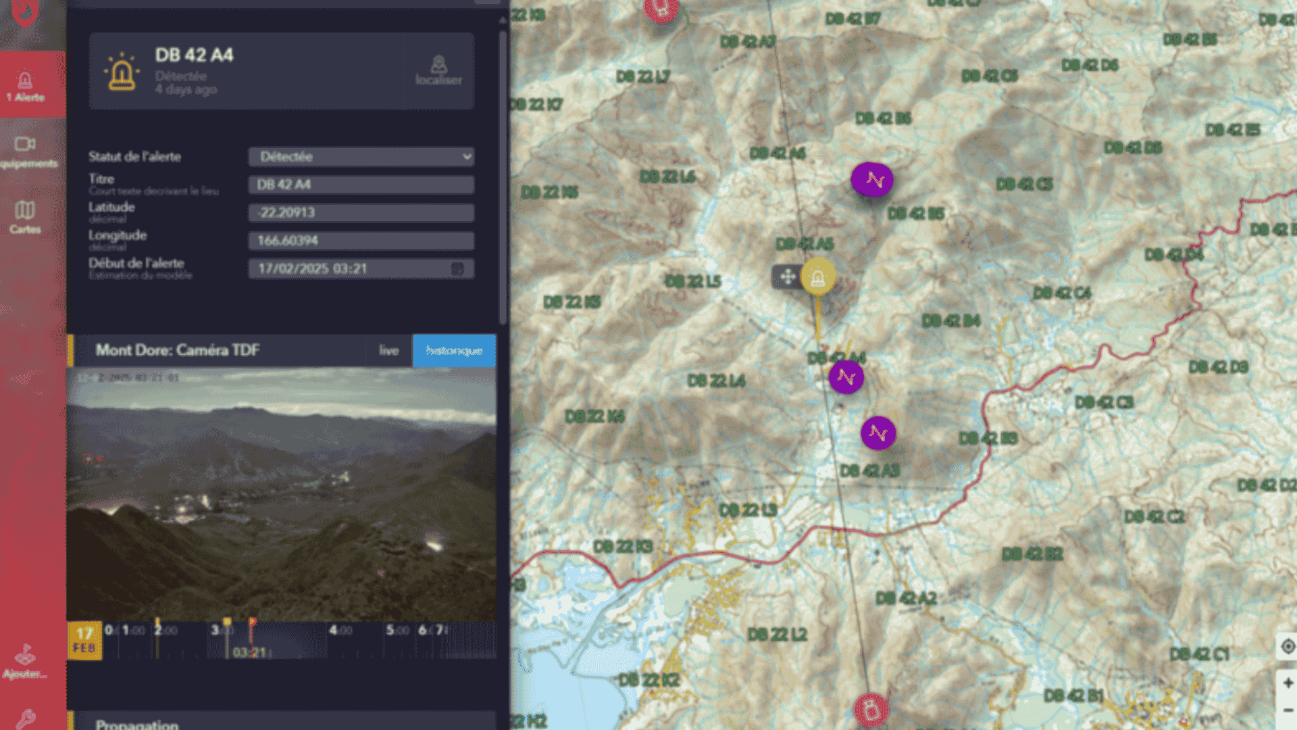Image resolution: width=1297 pixels, height=730 pixels.
Task: Click the Mont Dore: Caméra TDF title
Action: pyautogui.click(x=178, y=350)
